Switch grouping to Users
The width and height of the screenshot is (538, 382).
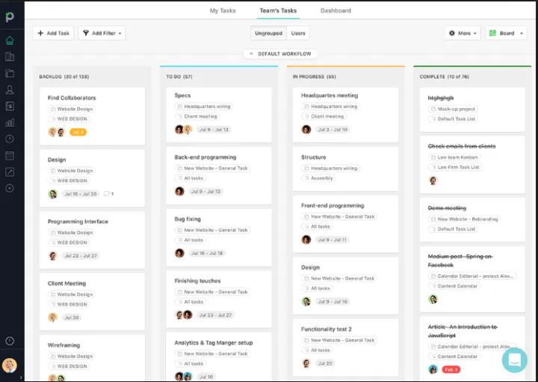point(298,34)
